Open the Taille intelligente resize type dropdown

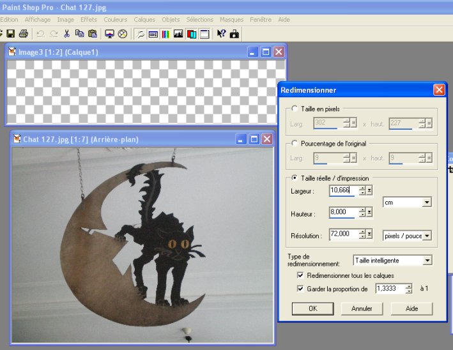(x=427, y=260)
